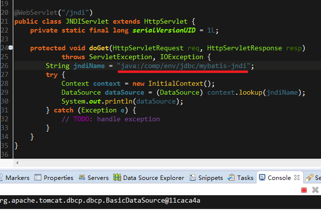Close the Console view tab

pos(297,177)
